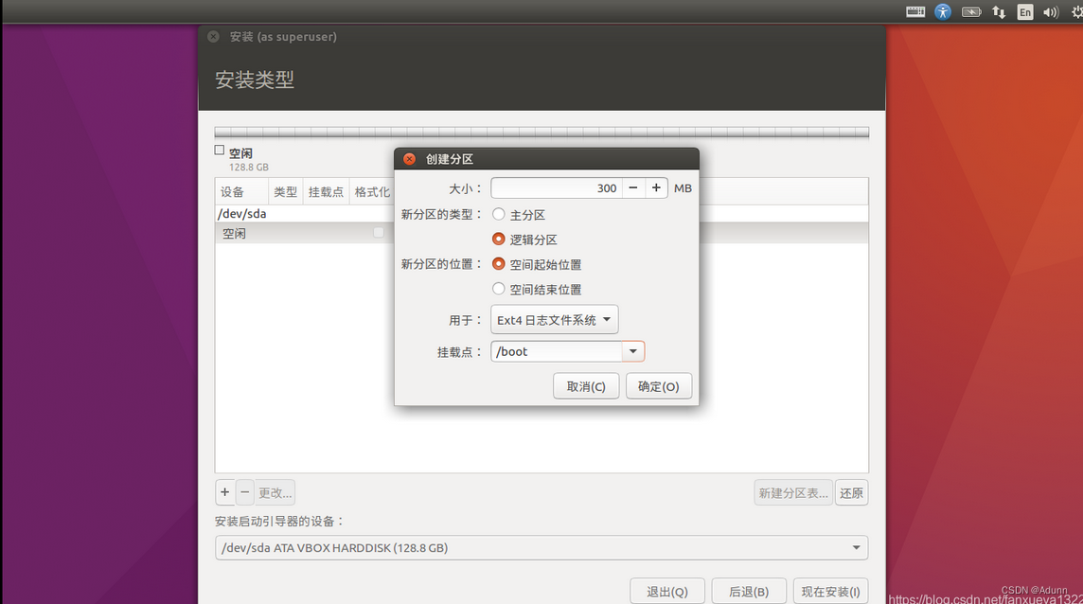Remove partition with minus button

tap(244, 492)
